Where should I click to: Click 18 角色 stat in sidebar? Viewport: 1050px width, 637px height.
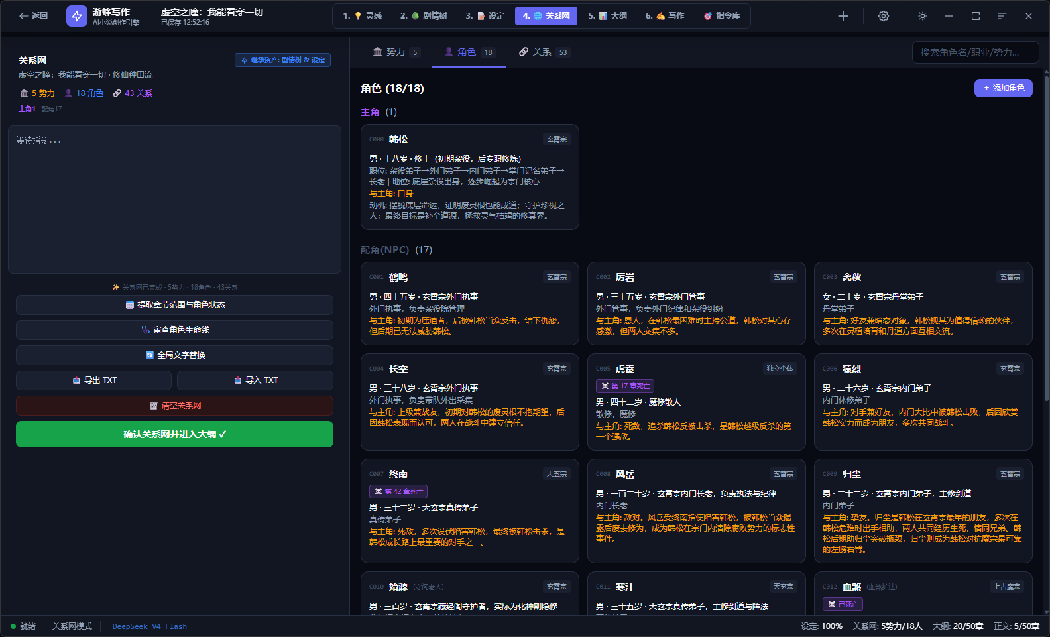84,93
